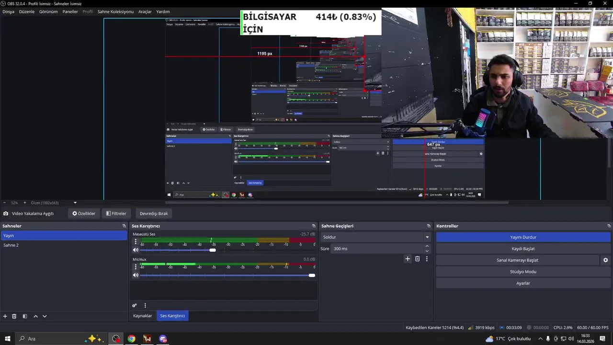Click the Filtreler button
Viewport: 613px width, 345px height.
116,214
